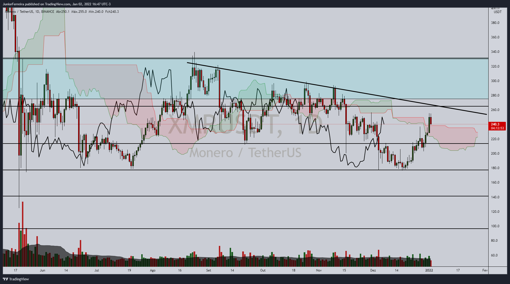Select the descending black trendline on chart

tap(337, 88)
